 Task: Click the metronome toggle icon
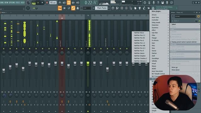[60, 3]
